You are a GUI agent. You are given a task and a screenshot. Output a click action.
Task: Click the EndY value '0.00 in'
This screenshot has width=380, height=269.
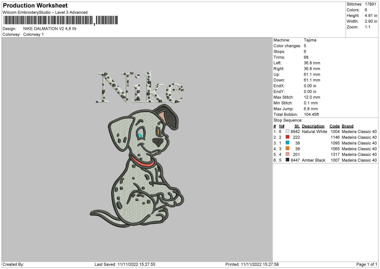(x=310, y=92)
